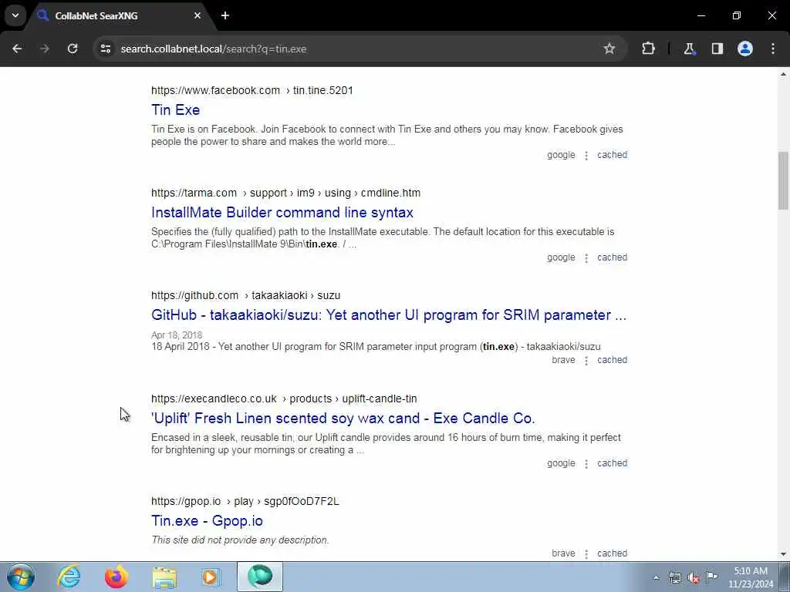Select the CollabNet SearXNG tab
This screenshot has width=790, height=592.
click(x=120, y=15)
